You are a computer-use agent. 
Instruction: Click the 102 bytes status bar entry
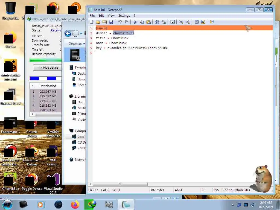click(157, 190)
